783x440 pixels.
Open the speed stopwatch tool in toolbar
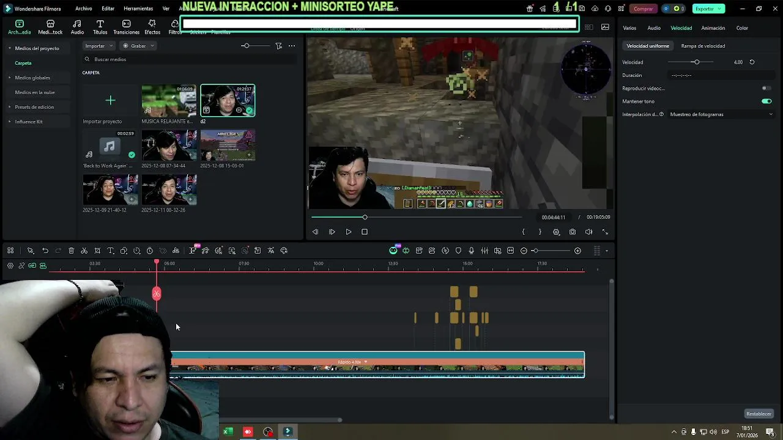coord(149,251)
